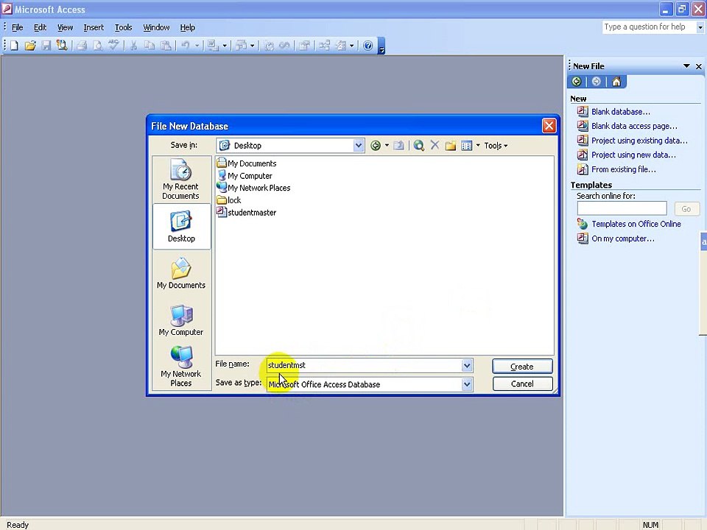Image resolution: width=707 pixels, height=530 pixels.
Task: Click the Search the Web globe icon
Action: pyautogui.click(x=419, y=146)
